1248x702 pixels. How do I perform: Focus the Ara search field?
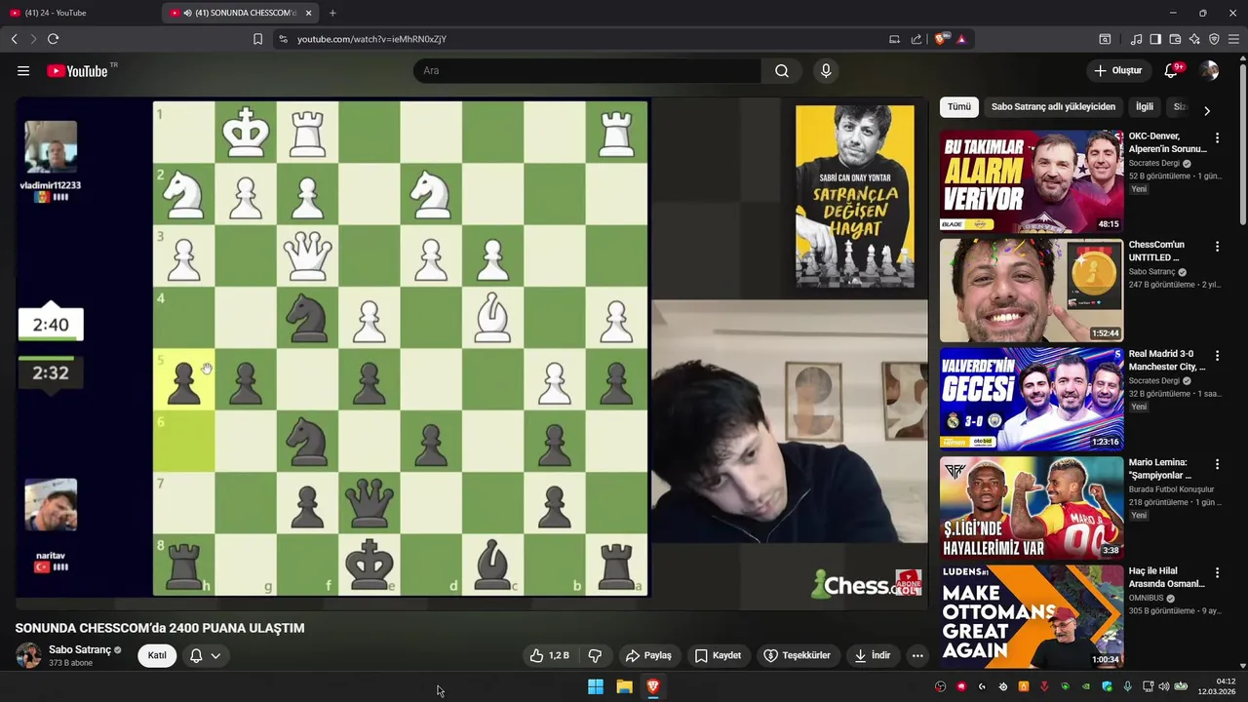click(x=587, y=71)
